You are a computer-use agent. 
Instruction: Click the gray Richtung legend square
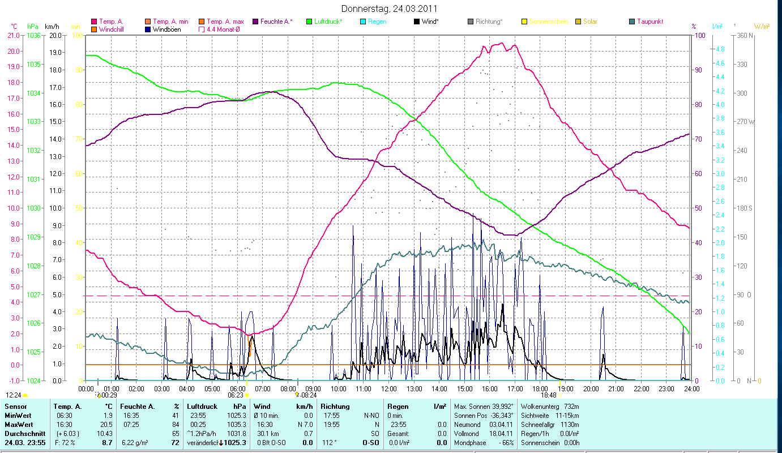[x=471, y=22]
